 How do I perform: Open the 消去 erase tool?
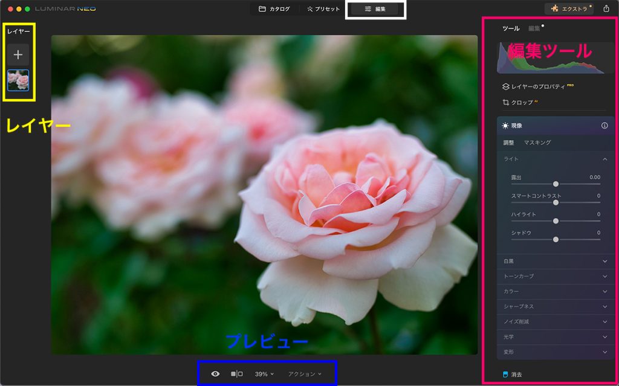point(513,375)
